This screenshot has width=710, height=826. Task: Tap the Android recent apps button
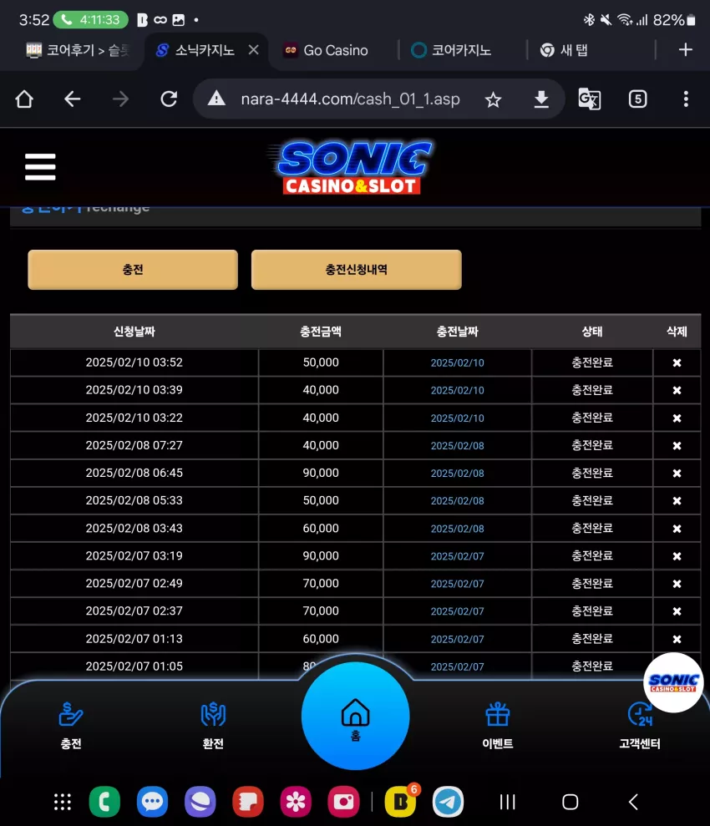click(x=507, y=802)
